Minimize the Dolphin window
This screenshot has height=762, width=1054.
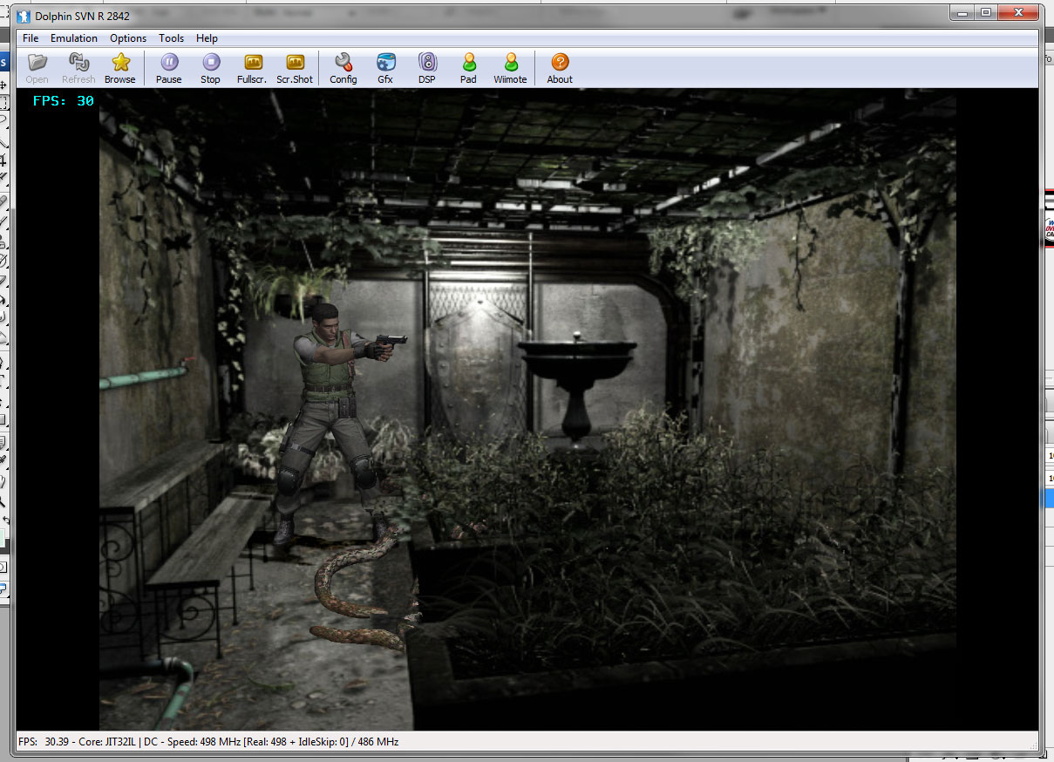[963, 12]
